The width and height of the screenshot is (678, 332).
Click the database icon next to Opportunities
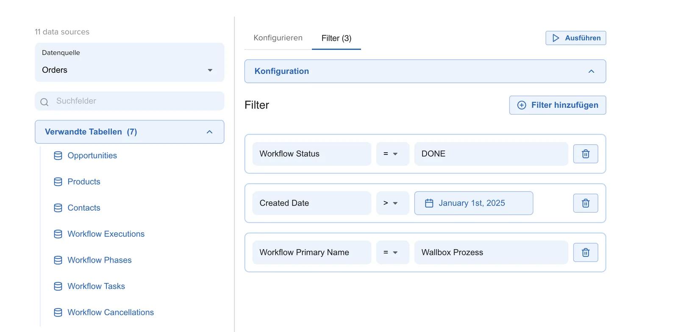click(58, 156)
